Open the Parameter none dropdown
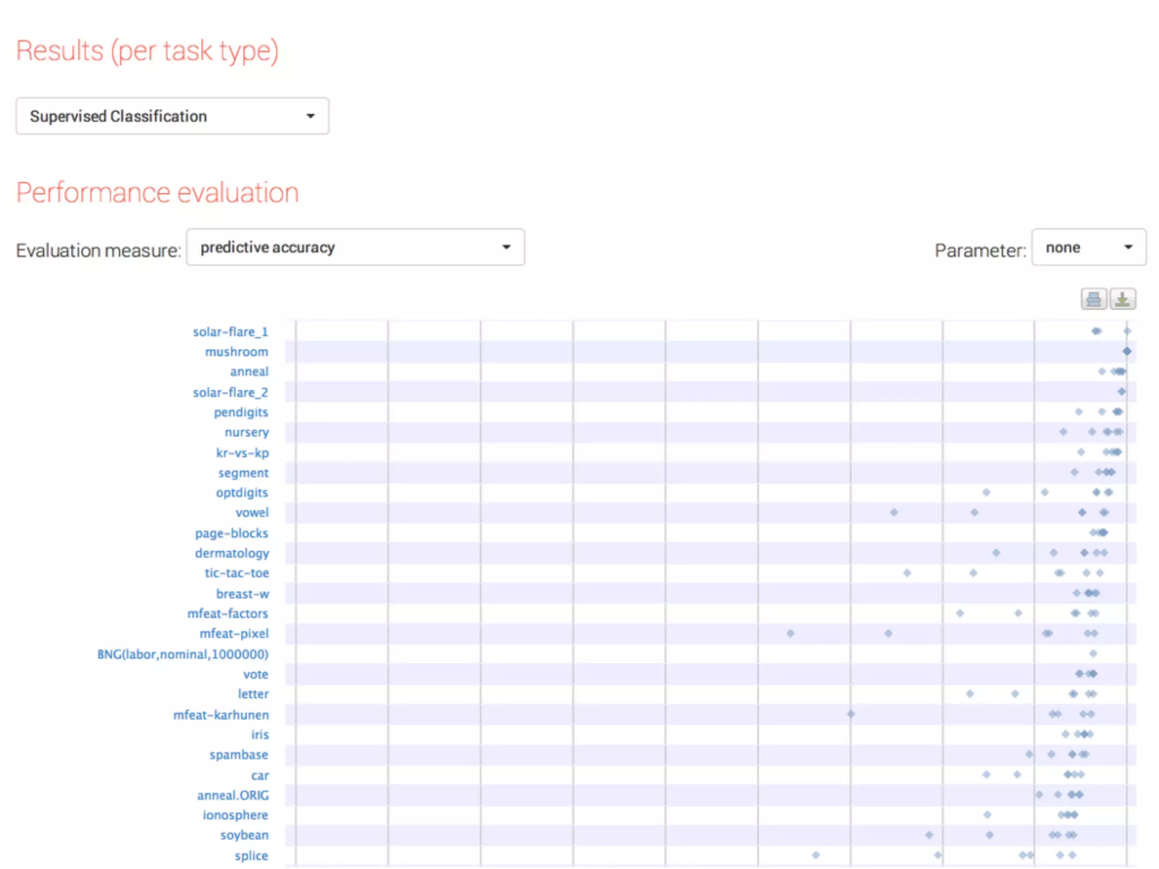Image resolution: width=1159 pixels, height=869 pixels. [x=1088, y=247]
